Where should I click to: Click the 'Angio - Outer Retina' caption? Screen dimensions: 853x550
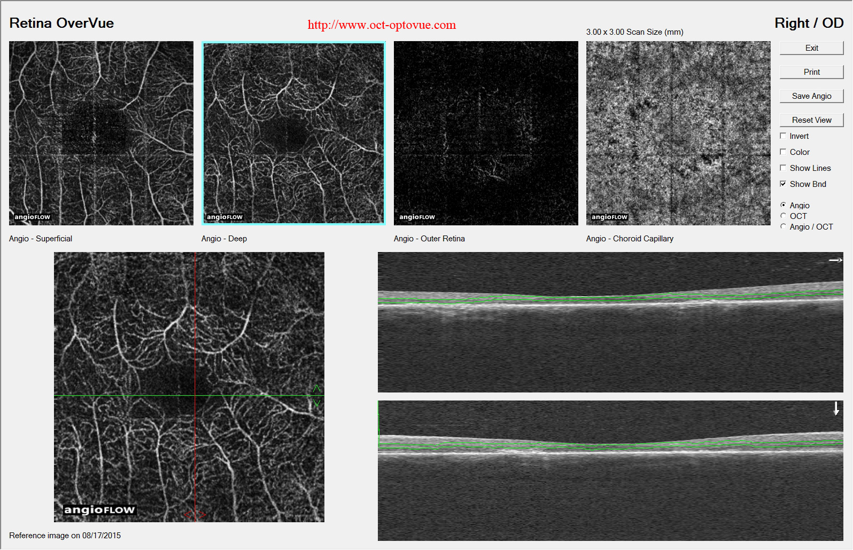click(429, 239)
